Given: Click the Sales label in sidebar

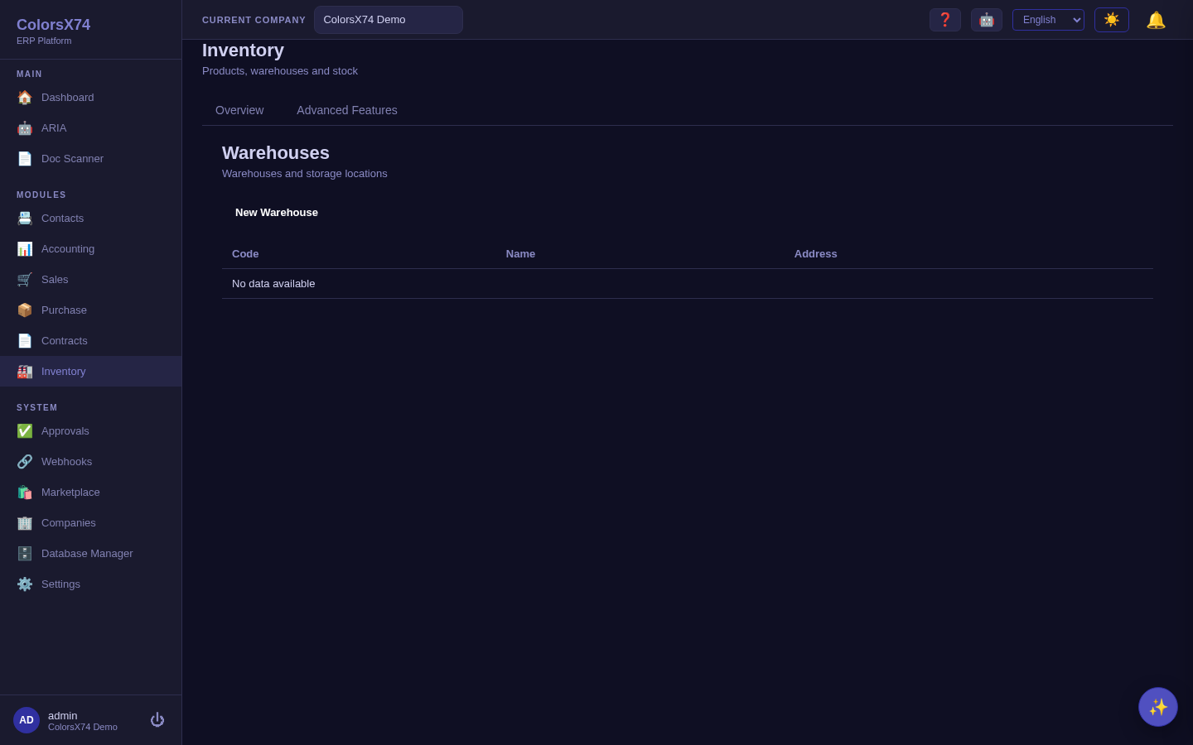Looking at the screenshot, I should 55,280.
